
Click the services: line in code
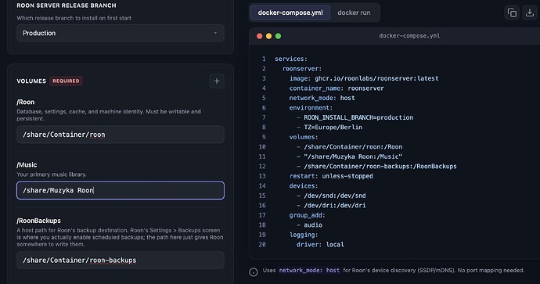tap(291, 59)
